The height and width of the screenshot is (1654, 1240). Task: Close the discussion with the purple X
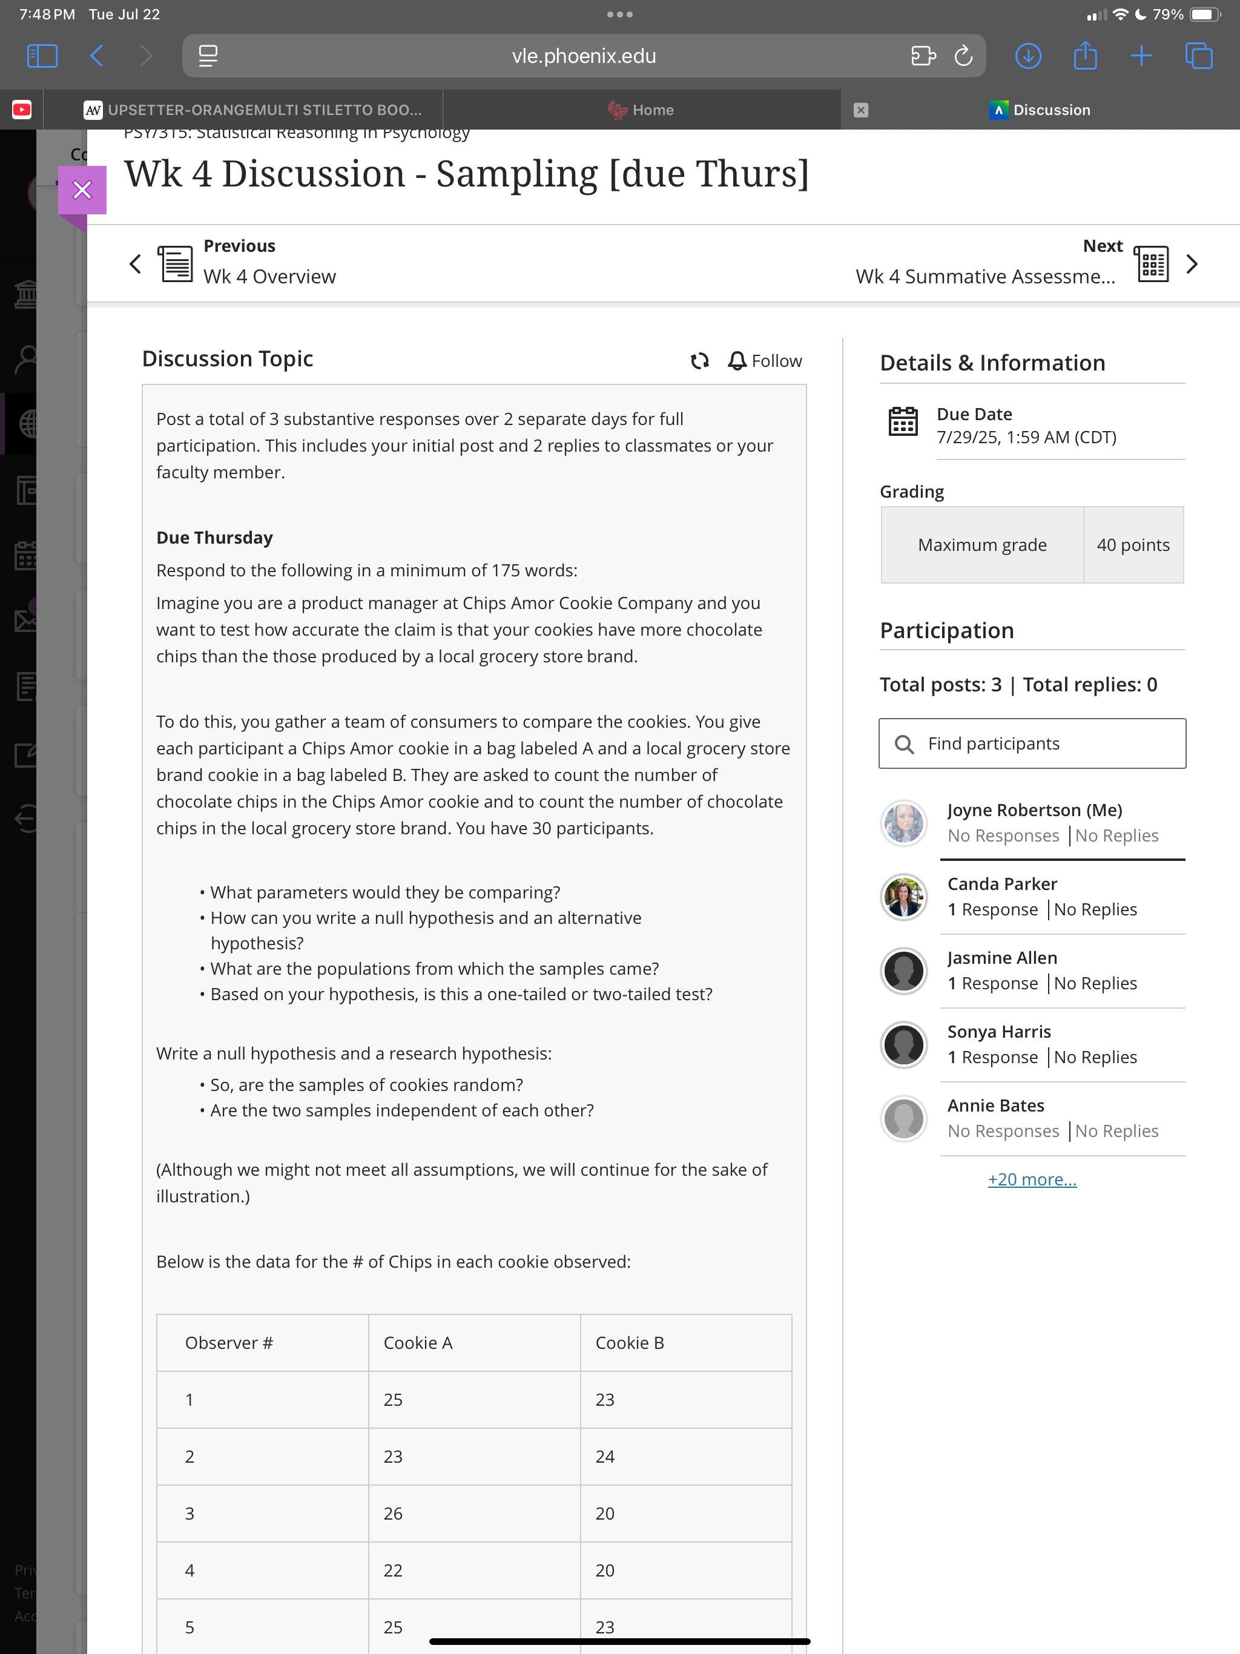tap(82, 190)
